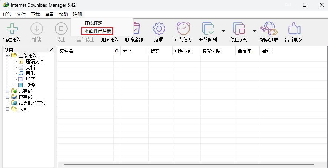The width and height of the screenshot is (328, 168).
Task: Sort by the 剩余时间 column header
Action: click(x=186, y=51)
